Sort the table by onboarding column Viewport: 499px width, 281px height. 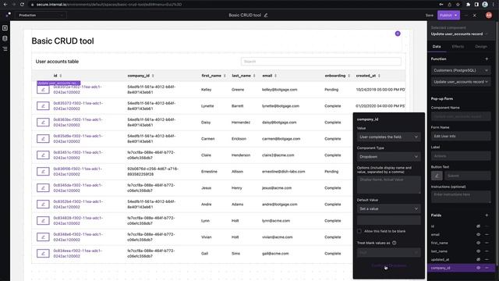tap(349, 76)
